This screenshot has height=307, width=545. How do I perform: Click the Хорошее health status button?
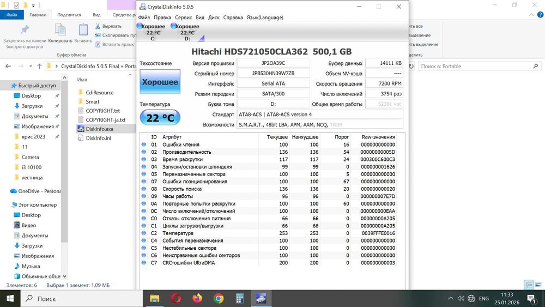(160, 82)
